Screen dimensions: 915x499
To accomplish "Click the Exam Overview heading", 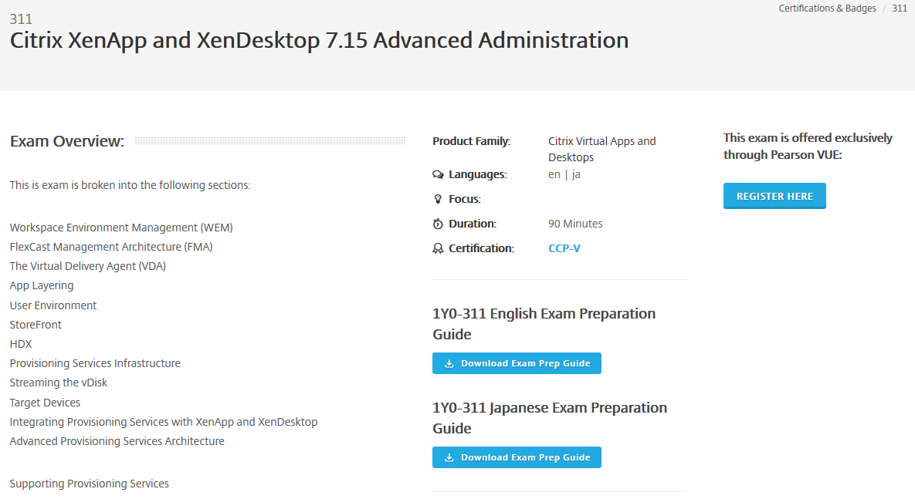I will coord(67,141).
